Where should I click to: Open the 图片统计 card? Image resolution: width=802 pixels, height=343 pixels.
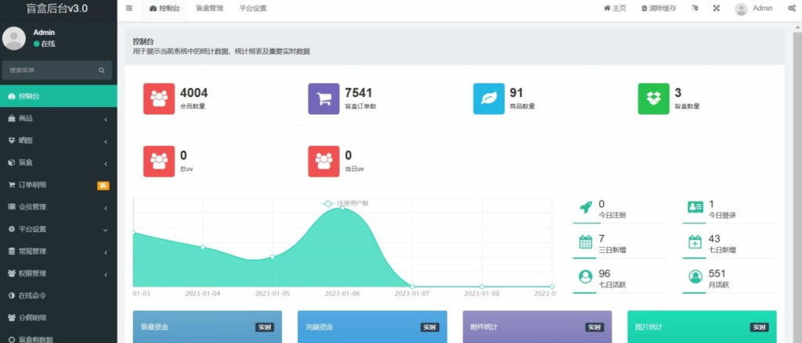click(702, 327)
